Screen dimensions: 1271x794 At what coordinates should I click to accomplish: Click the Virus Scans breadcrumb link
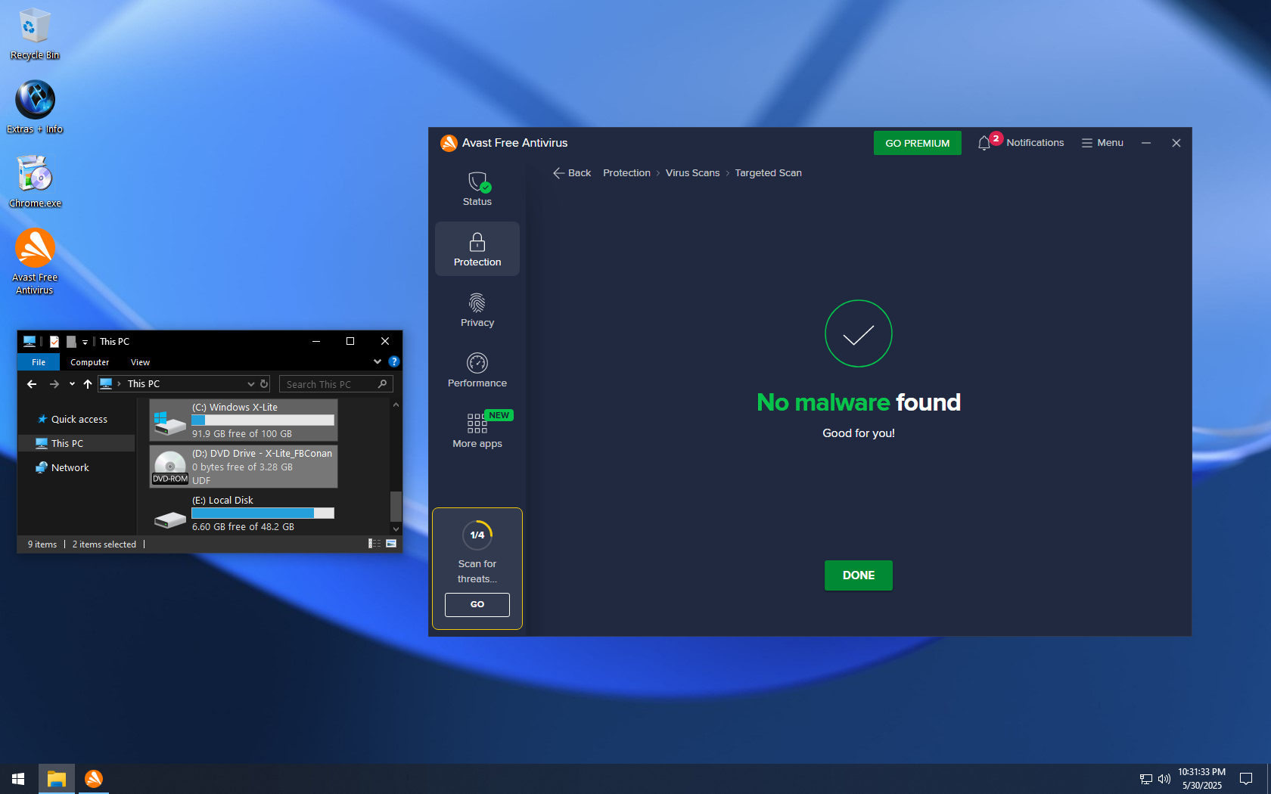[x=693, y=173]
